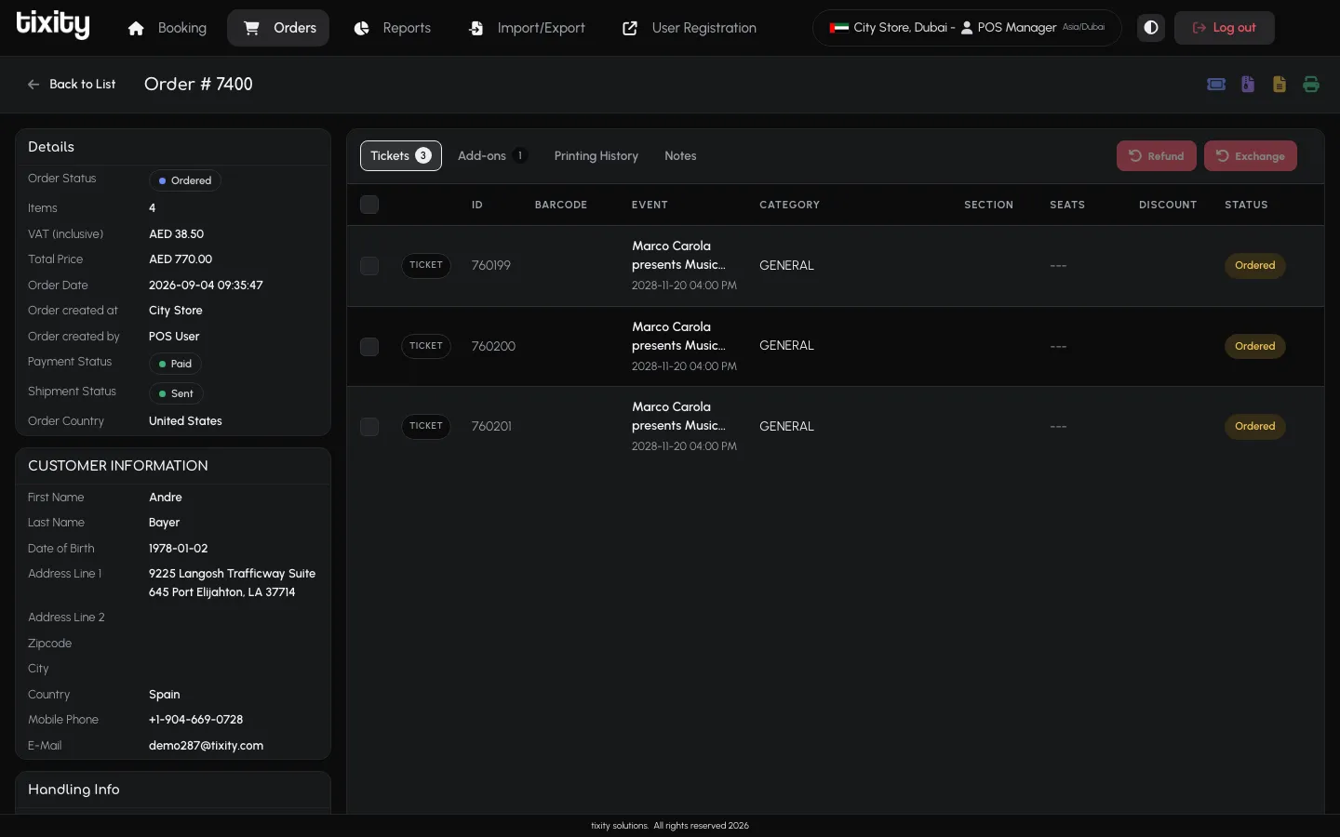Viewport: 1340px width, 837px height.
Task: Click the TICKET badge on row 760199
Action: click(x=426, y=266)
